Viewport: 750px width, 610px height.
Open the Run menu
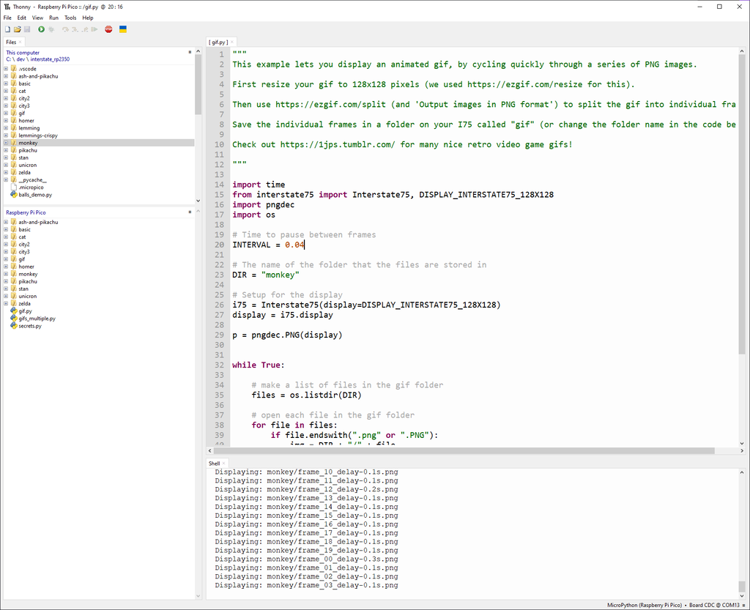53,18
